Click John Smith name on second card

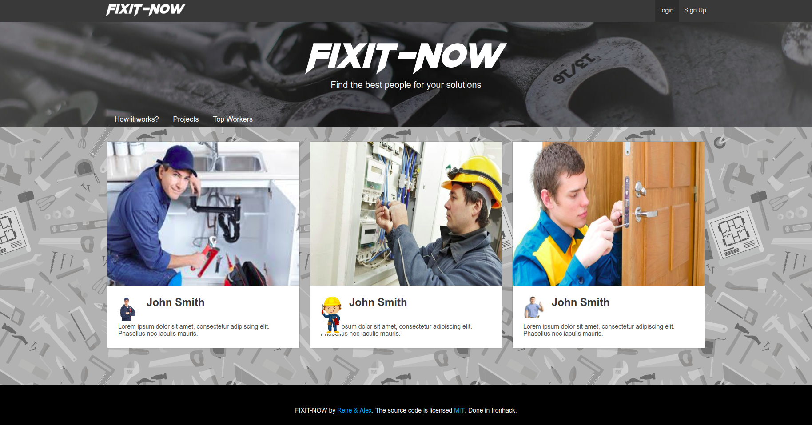click(378, 302)
